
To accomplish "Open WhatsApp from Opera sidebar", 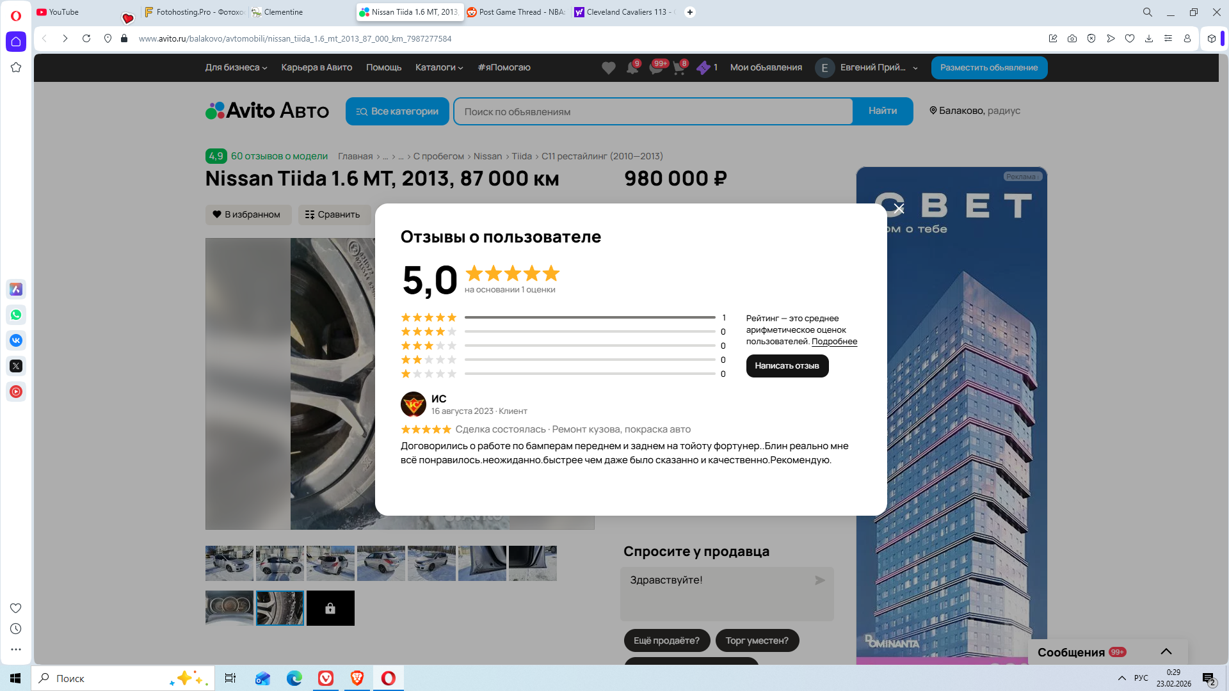I will coord(16,315).
